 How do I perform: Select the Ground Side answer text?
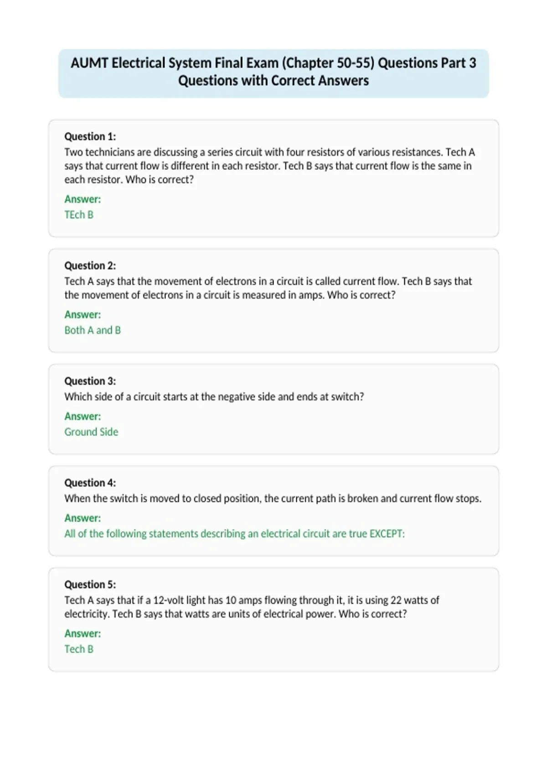point(91,432)
